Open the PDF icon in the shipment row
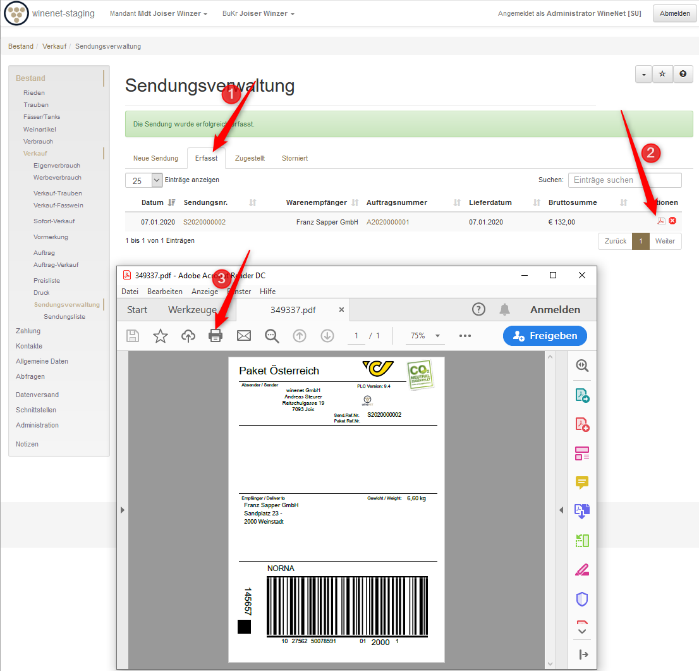The width and height of the screenshot is (699, 671). click(661, 221)
